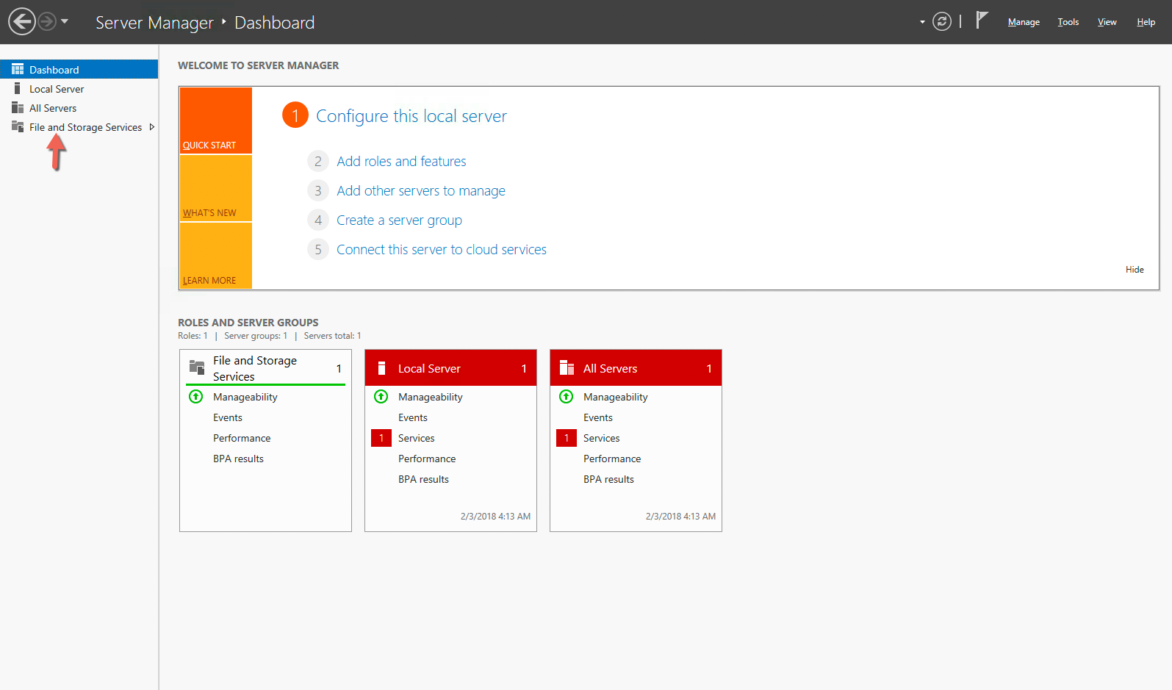
Task: Select the WHAT'S NEW tile
Action: pyautogui.click(x=216, y=188)
